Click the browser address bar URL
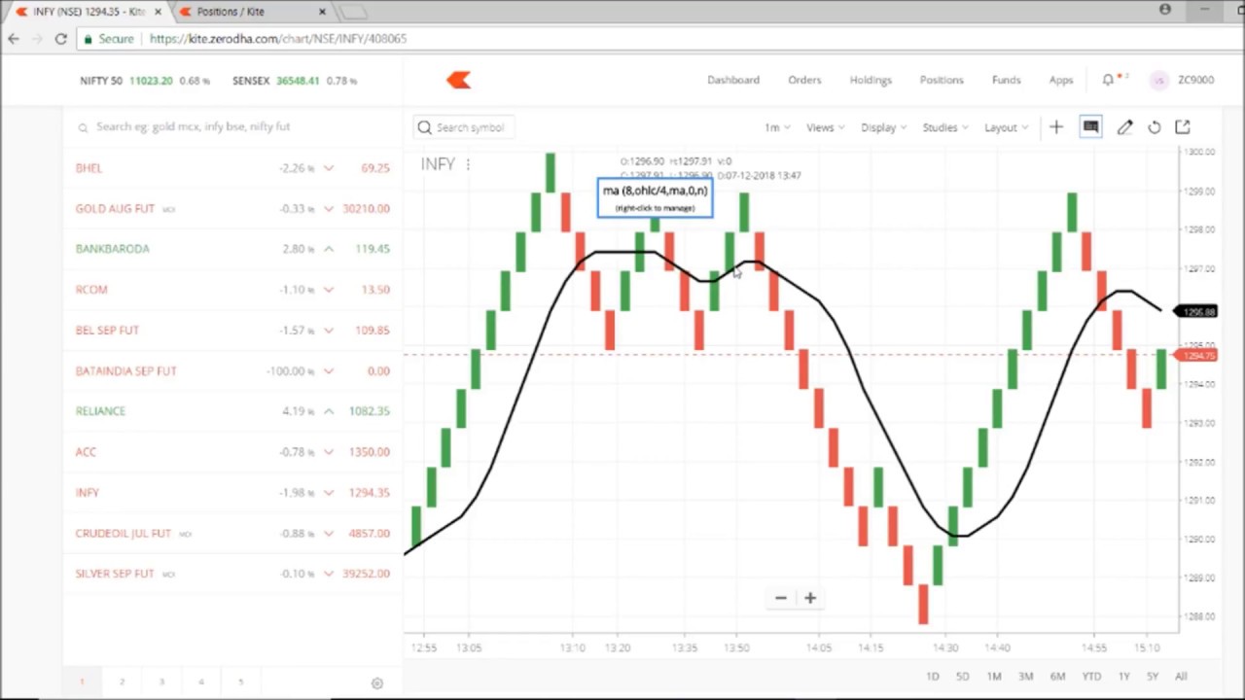 coord(278,39)
